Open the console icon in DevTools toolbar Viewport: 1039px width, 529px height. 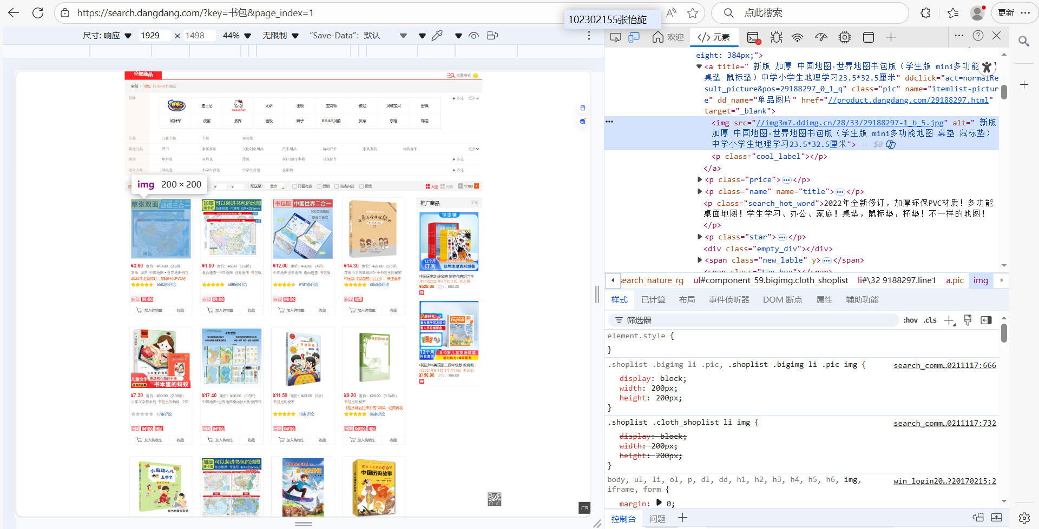coord(753,37)
